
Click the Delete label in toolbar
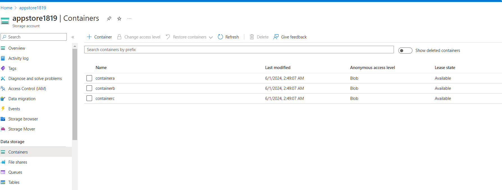263,37
